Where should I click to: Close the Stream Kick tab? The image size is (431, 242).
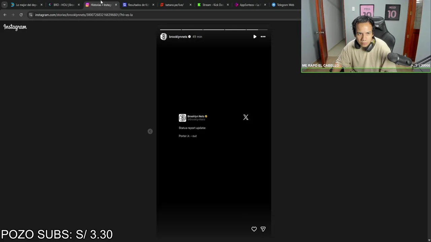tap(228, 5)
